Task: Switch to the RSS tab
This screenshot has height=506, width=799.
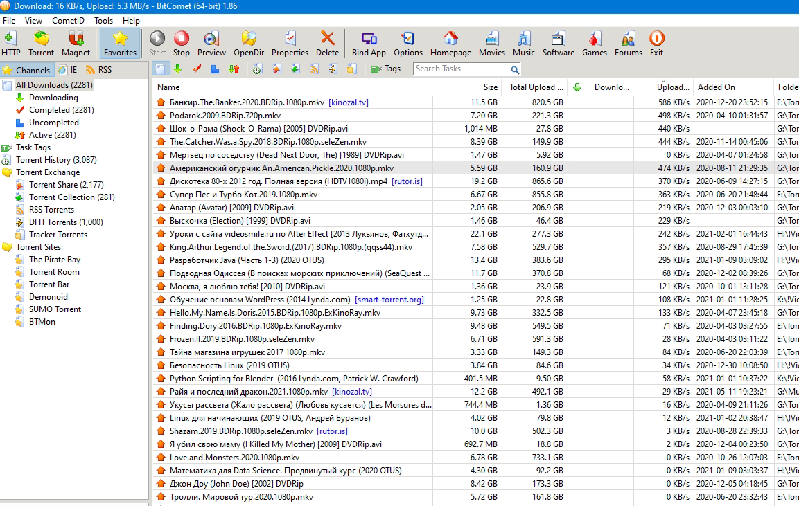Action: [x=99, y=70]
